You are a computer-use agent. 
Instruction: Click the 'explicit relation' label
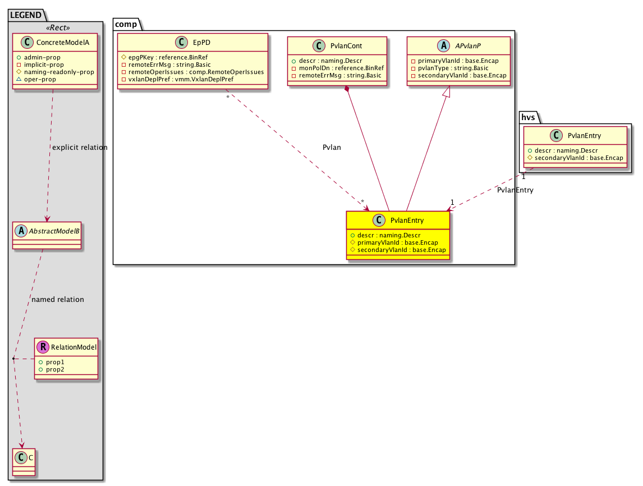click(x=79, y=147)
